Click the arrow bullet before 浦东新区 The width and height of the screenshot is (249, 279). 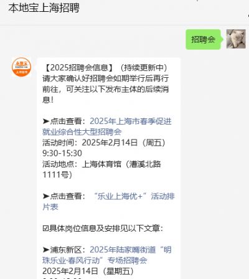[46, 250]
